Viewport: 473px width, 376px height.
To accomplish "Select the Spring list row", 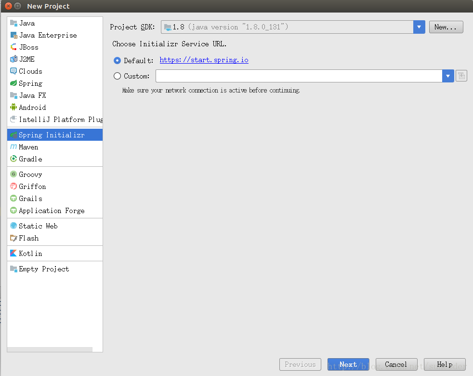I will coord(55,83).
